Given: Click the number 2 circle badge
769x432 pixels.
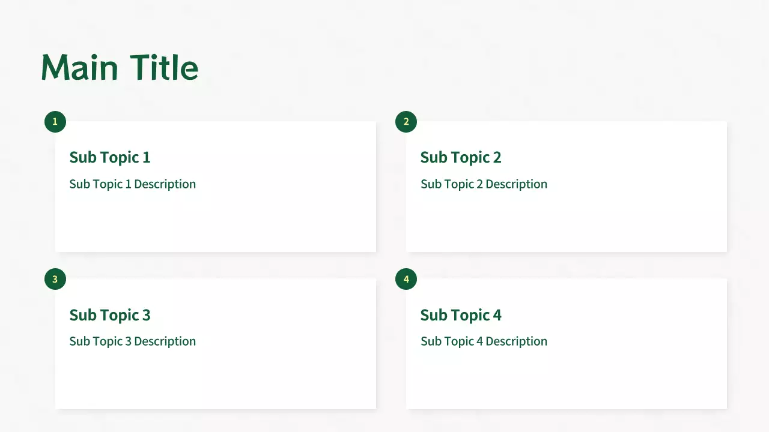Looking at the screenshot, I should (x=406, y=122).
